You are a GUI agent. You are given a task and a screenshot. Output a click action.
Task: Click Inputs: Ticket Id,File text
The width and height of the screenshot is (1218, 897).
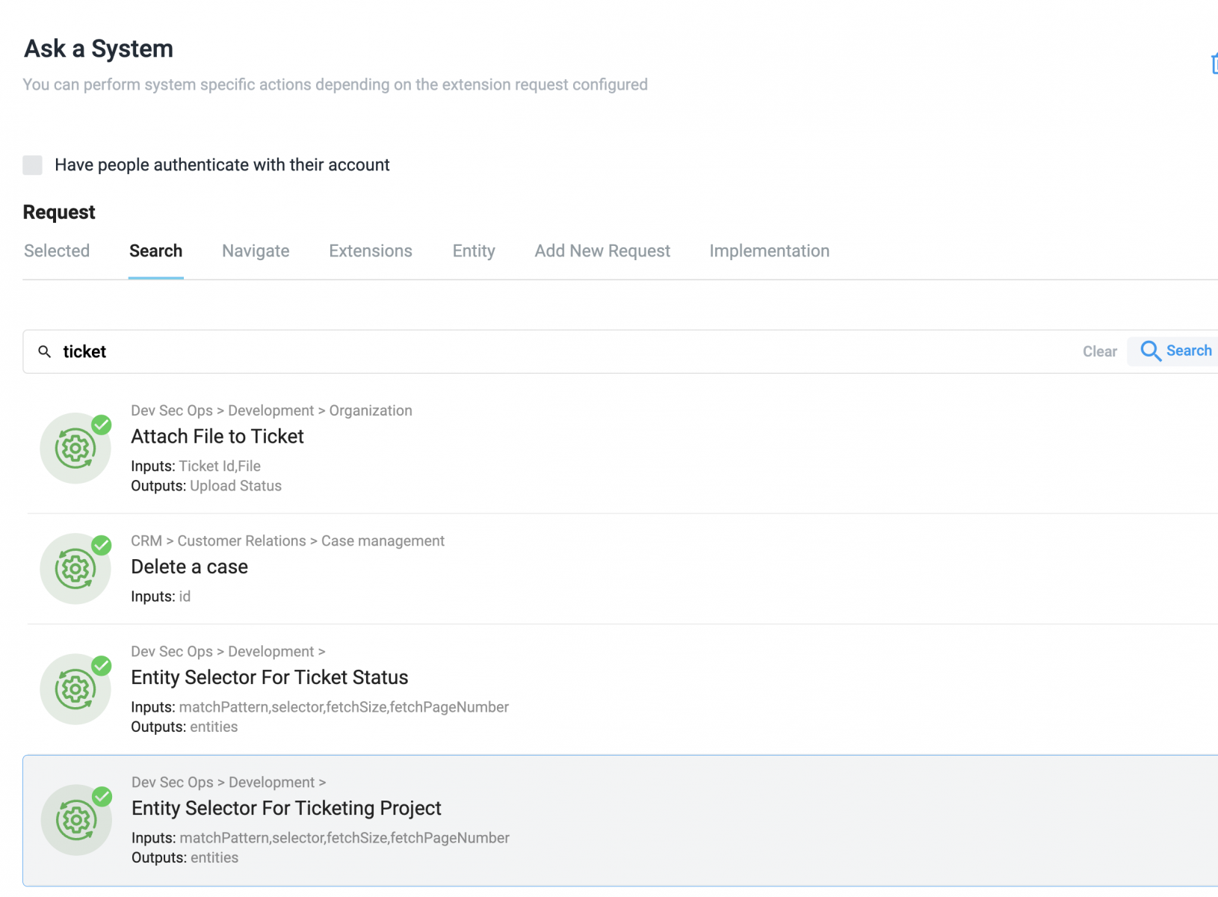(196, 466)
